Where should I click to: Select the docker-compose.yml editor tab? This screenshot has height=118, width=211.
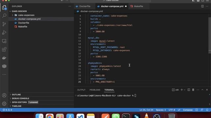coord(112,6)
